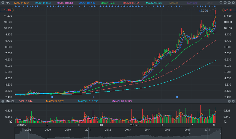Select the MA120 legend entry

[130, 3]
